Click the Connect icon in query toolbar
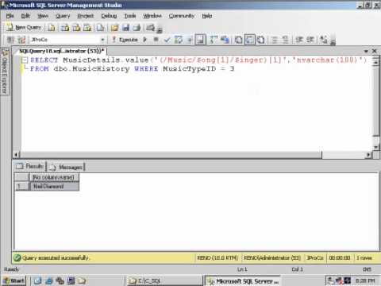 point(10,40)
